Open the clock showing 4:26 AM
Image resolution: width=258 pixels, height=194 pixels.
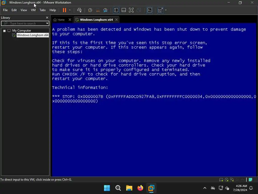point(240,188)
